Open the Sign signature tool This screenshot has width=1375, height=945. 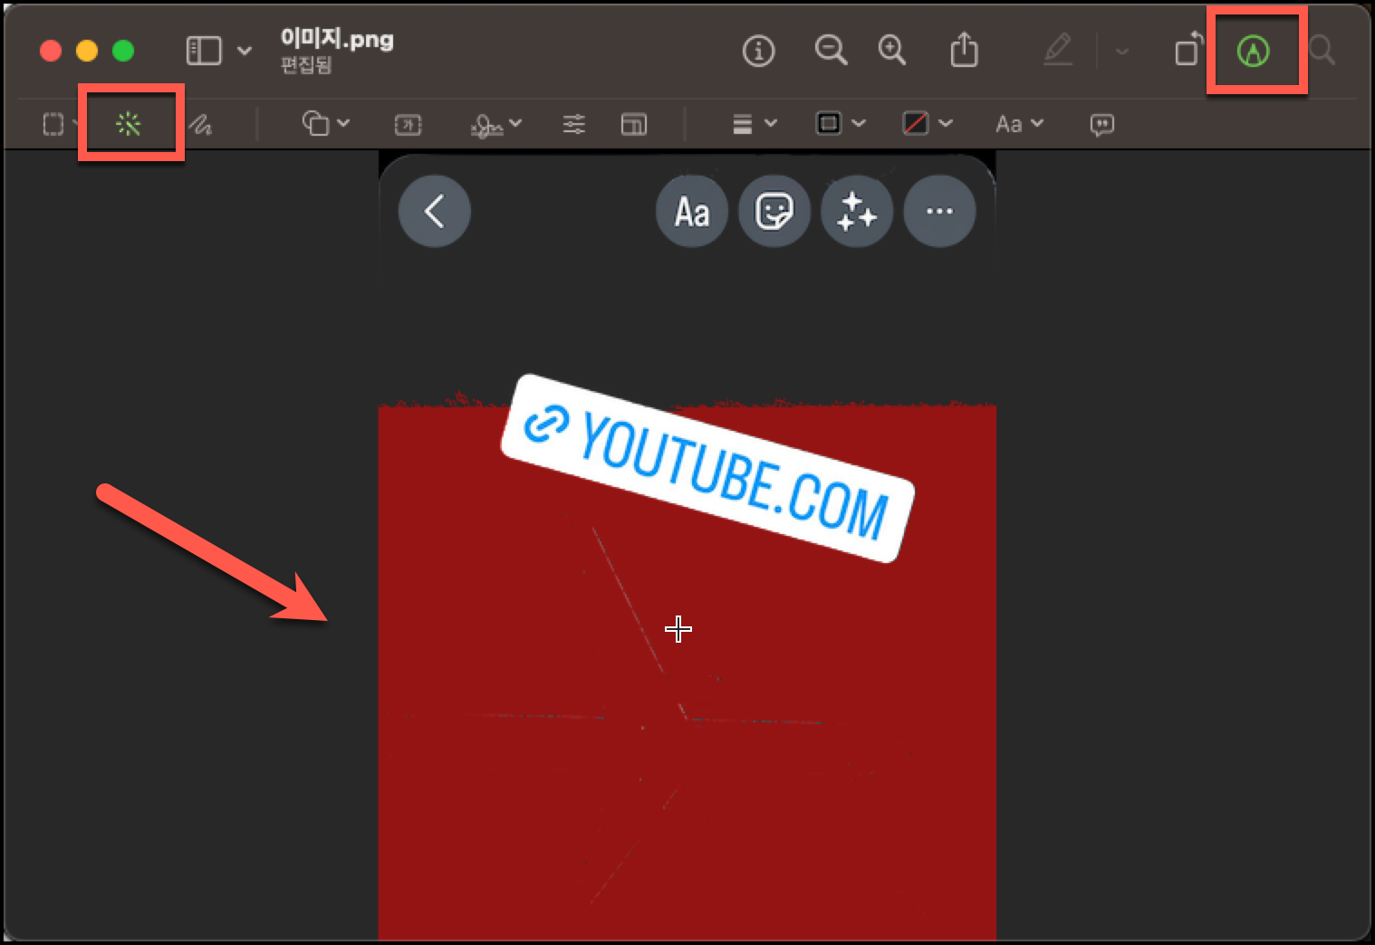click(x=488, y=125)
